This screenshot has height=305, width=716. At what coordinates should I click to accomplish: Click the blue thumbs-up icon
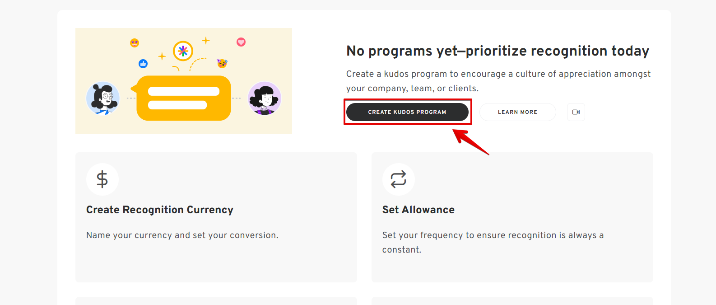[x=143, y=64]
